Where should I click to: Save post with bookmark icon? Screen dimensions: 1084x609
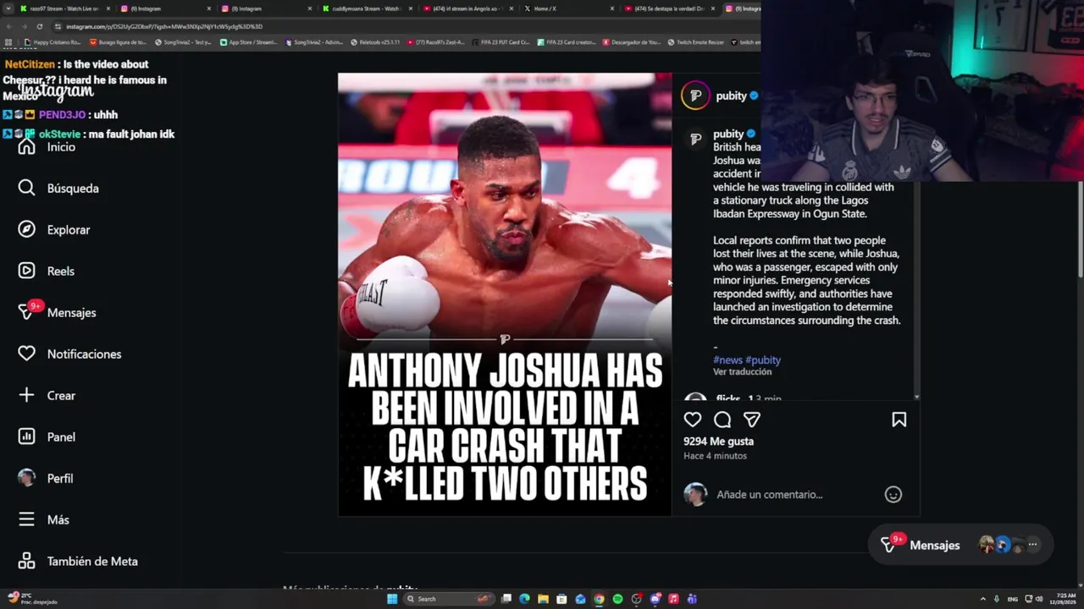(x=899, y=420)
